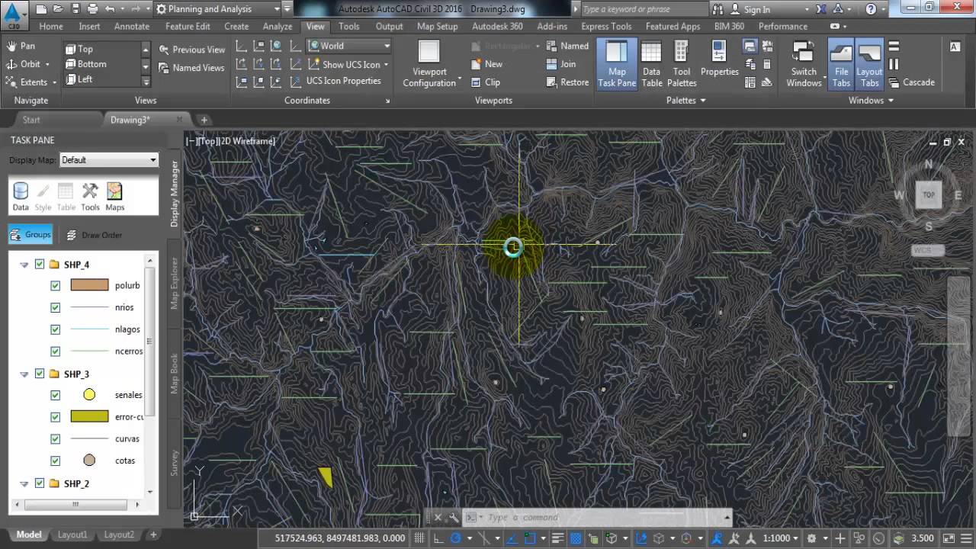This screenshot has height=549, width=976.
Task: Click the Previous View button
Action: point(192,50)
